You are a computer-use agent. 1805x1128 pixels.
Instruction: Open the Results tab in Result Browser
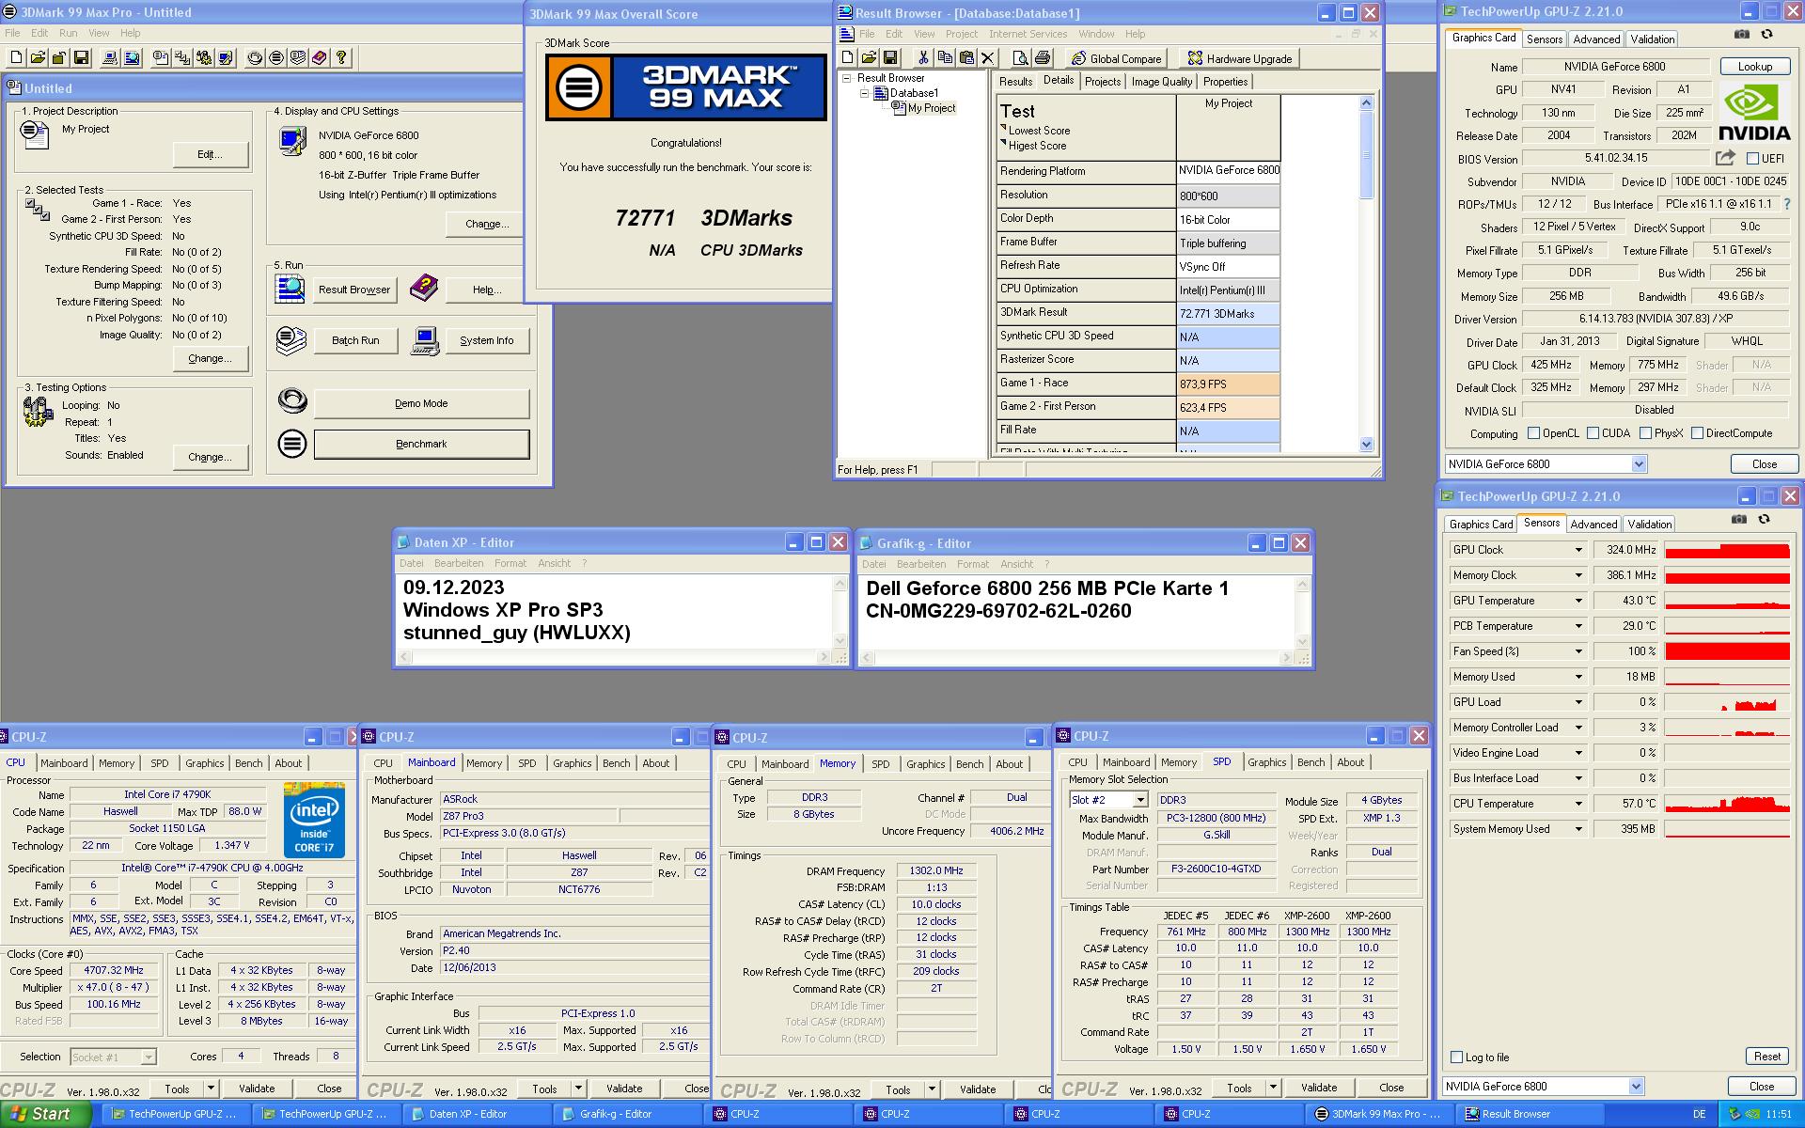coord(1015,82)
